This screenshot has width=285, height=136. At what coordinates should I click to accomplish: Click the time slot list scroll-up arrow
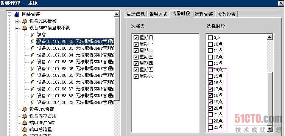pos(269,37)
